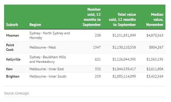Viewport: 171px width, 102px height.
Task: Click the $1,005,114,099 total value cell
Action: pos(124,76)
